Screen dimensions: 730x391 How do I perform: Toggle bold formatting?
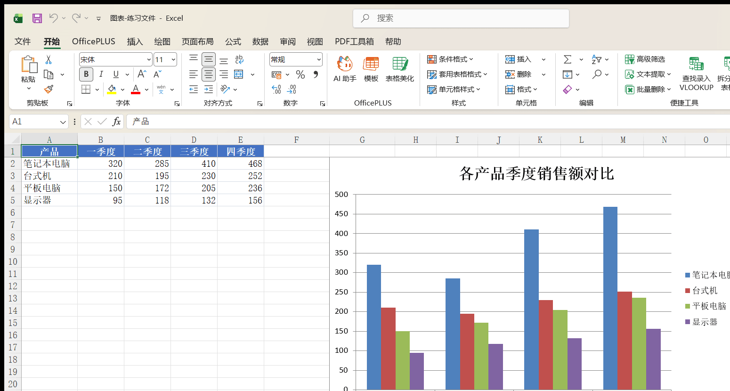pos(86,74)
